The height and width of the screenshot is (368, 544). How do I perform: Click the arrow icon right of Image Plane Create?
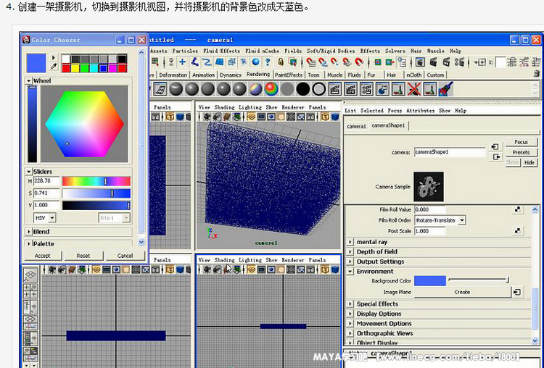coord(517,292)
